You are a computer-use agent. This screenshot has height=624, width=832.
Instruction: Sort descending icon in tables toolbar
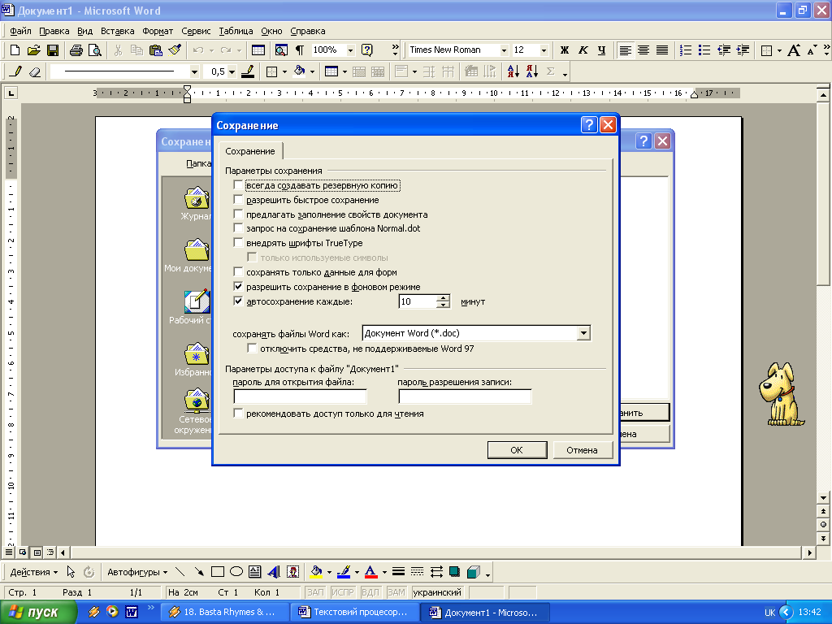(532, 71)
